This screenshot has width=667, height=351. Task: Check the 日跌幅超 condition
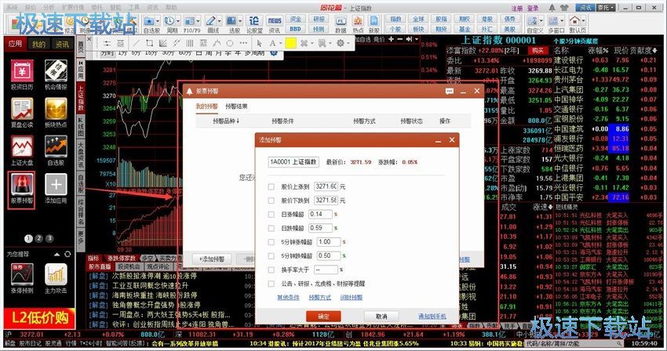(272, 228)
